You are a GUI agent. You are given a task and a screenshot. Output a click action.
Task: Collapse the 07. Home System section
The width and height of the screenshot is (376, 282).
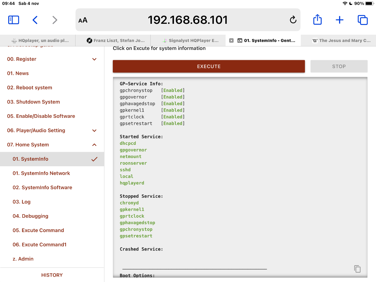[x=94, y=145]
